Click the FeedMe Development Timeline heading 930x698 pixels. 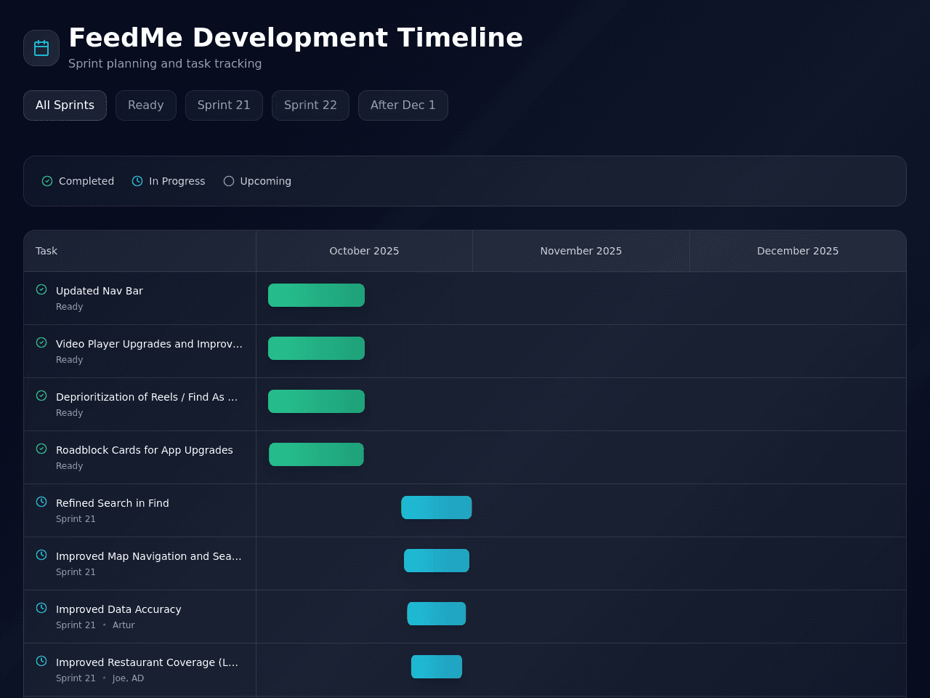(x=296, y=38)
